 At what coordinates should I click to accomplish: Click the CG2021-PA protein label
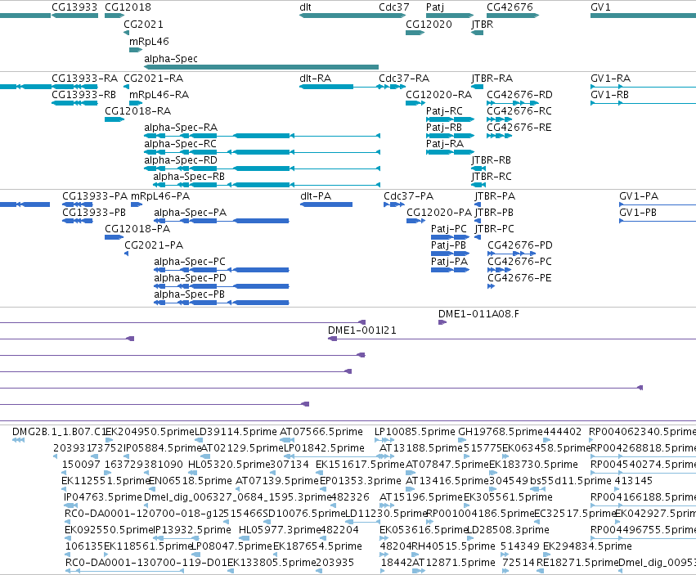[154, 245]
